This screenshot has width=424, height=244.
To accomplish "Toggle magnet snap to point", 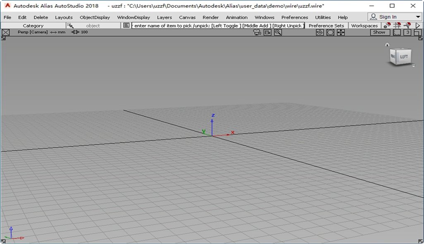I will (387, 25).
